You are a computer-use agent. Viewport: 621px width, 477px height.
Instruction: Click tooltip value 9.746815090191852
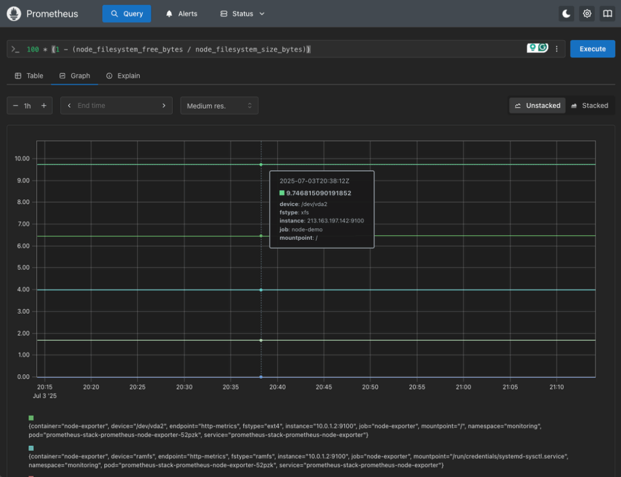click(x=319, y=193)
